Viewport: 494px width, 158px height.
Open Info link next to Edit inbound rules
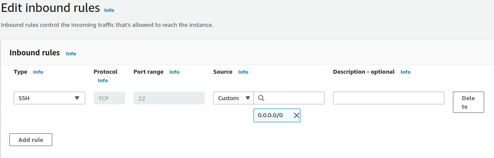(x=109, y=10)
